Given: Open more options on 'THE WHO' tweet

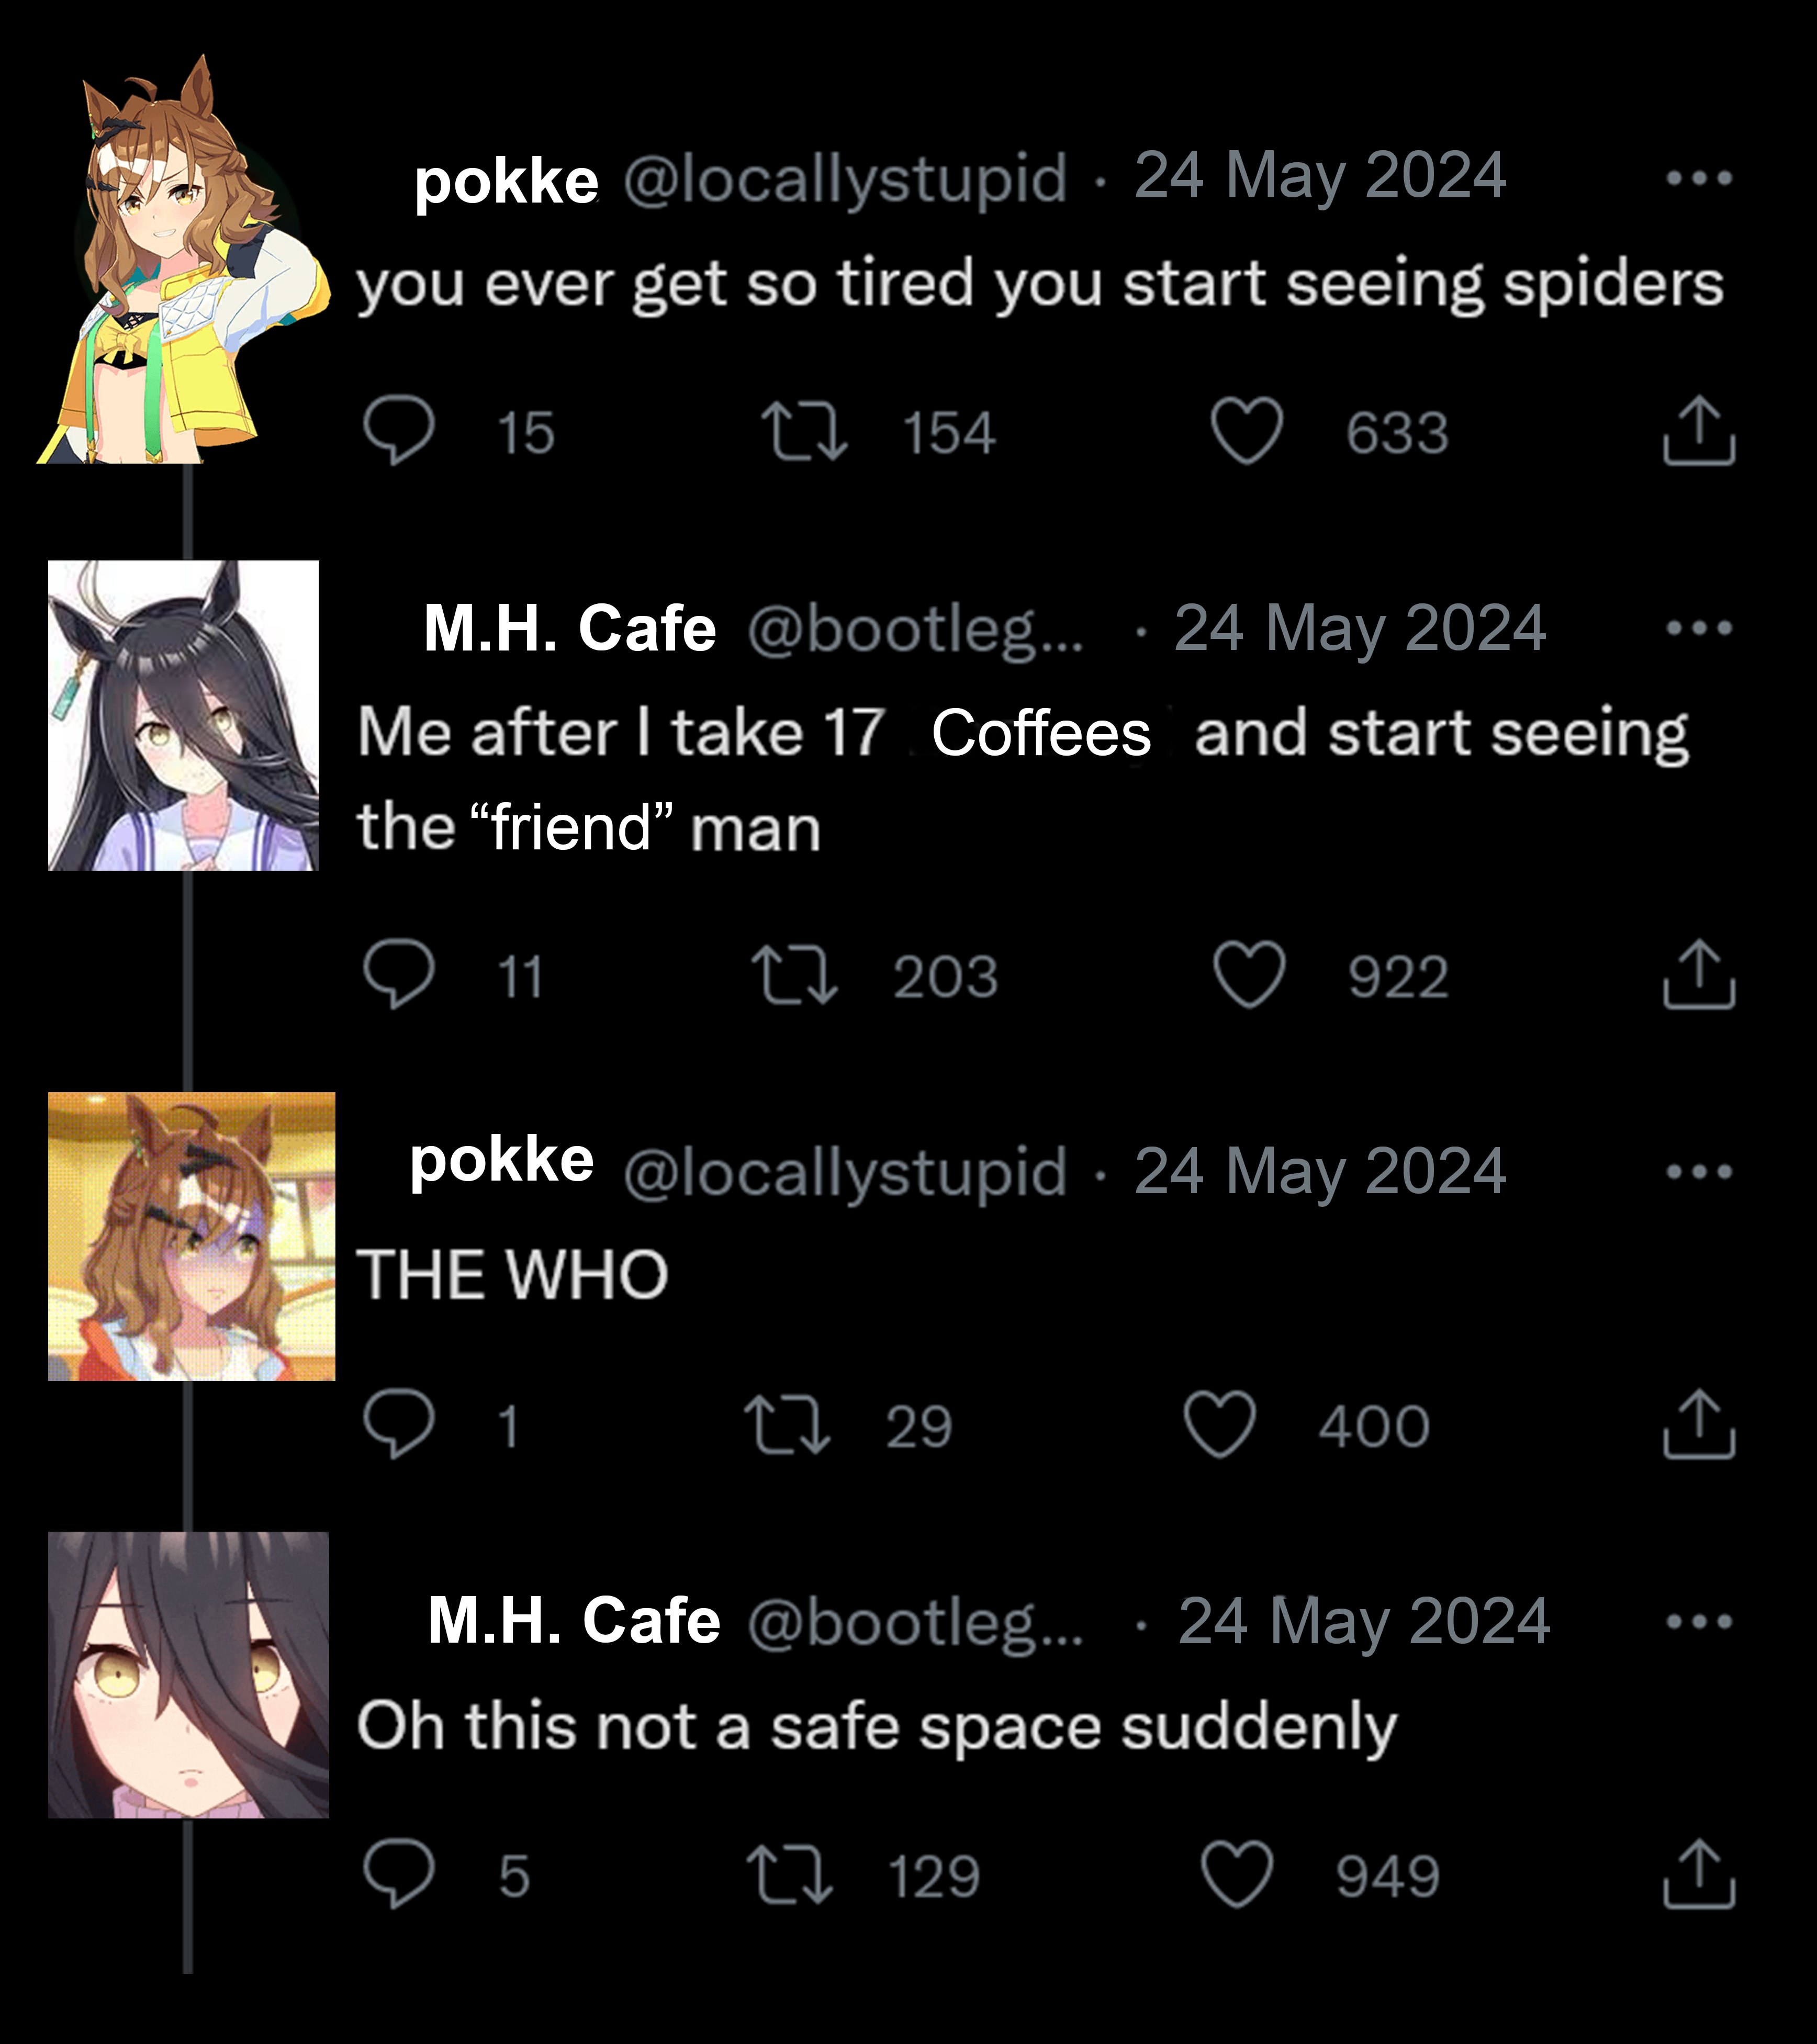Looking at the screenshot, I should click(1699, 1171).
